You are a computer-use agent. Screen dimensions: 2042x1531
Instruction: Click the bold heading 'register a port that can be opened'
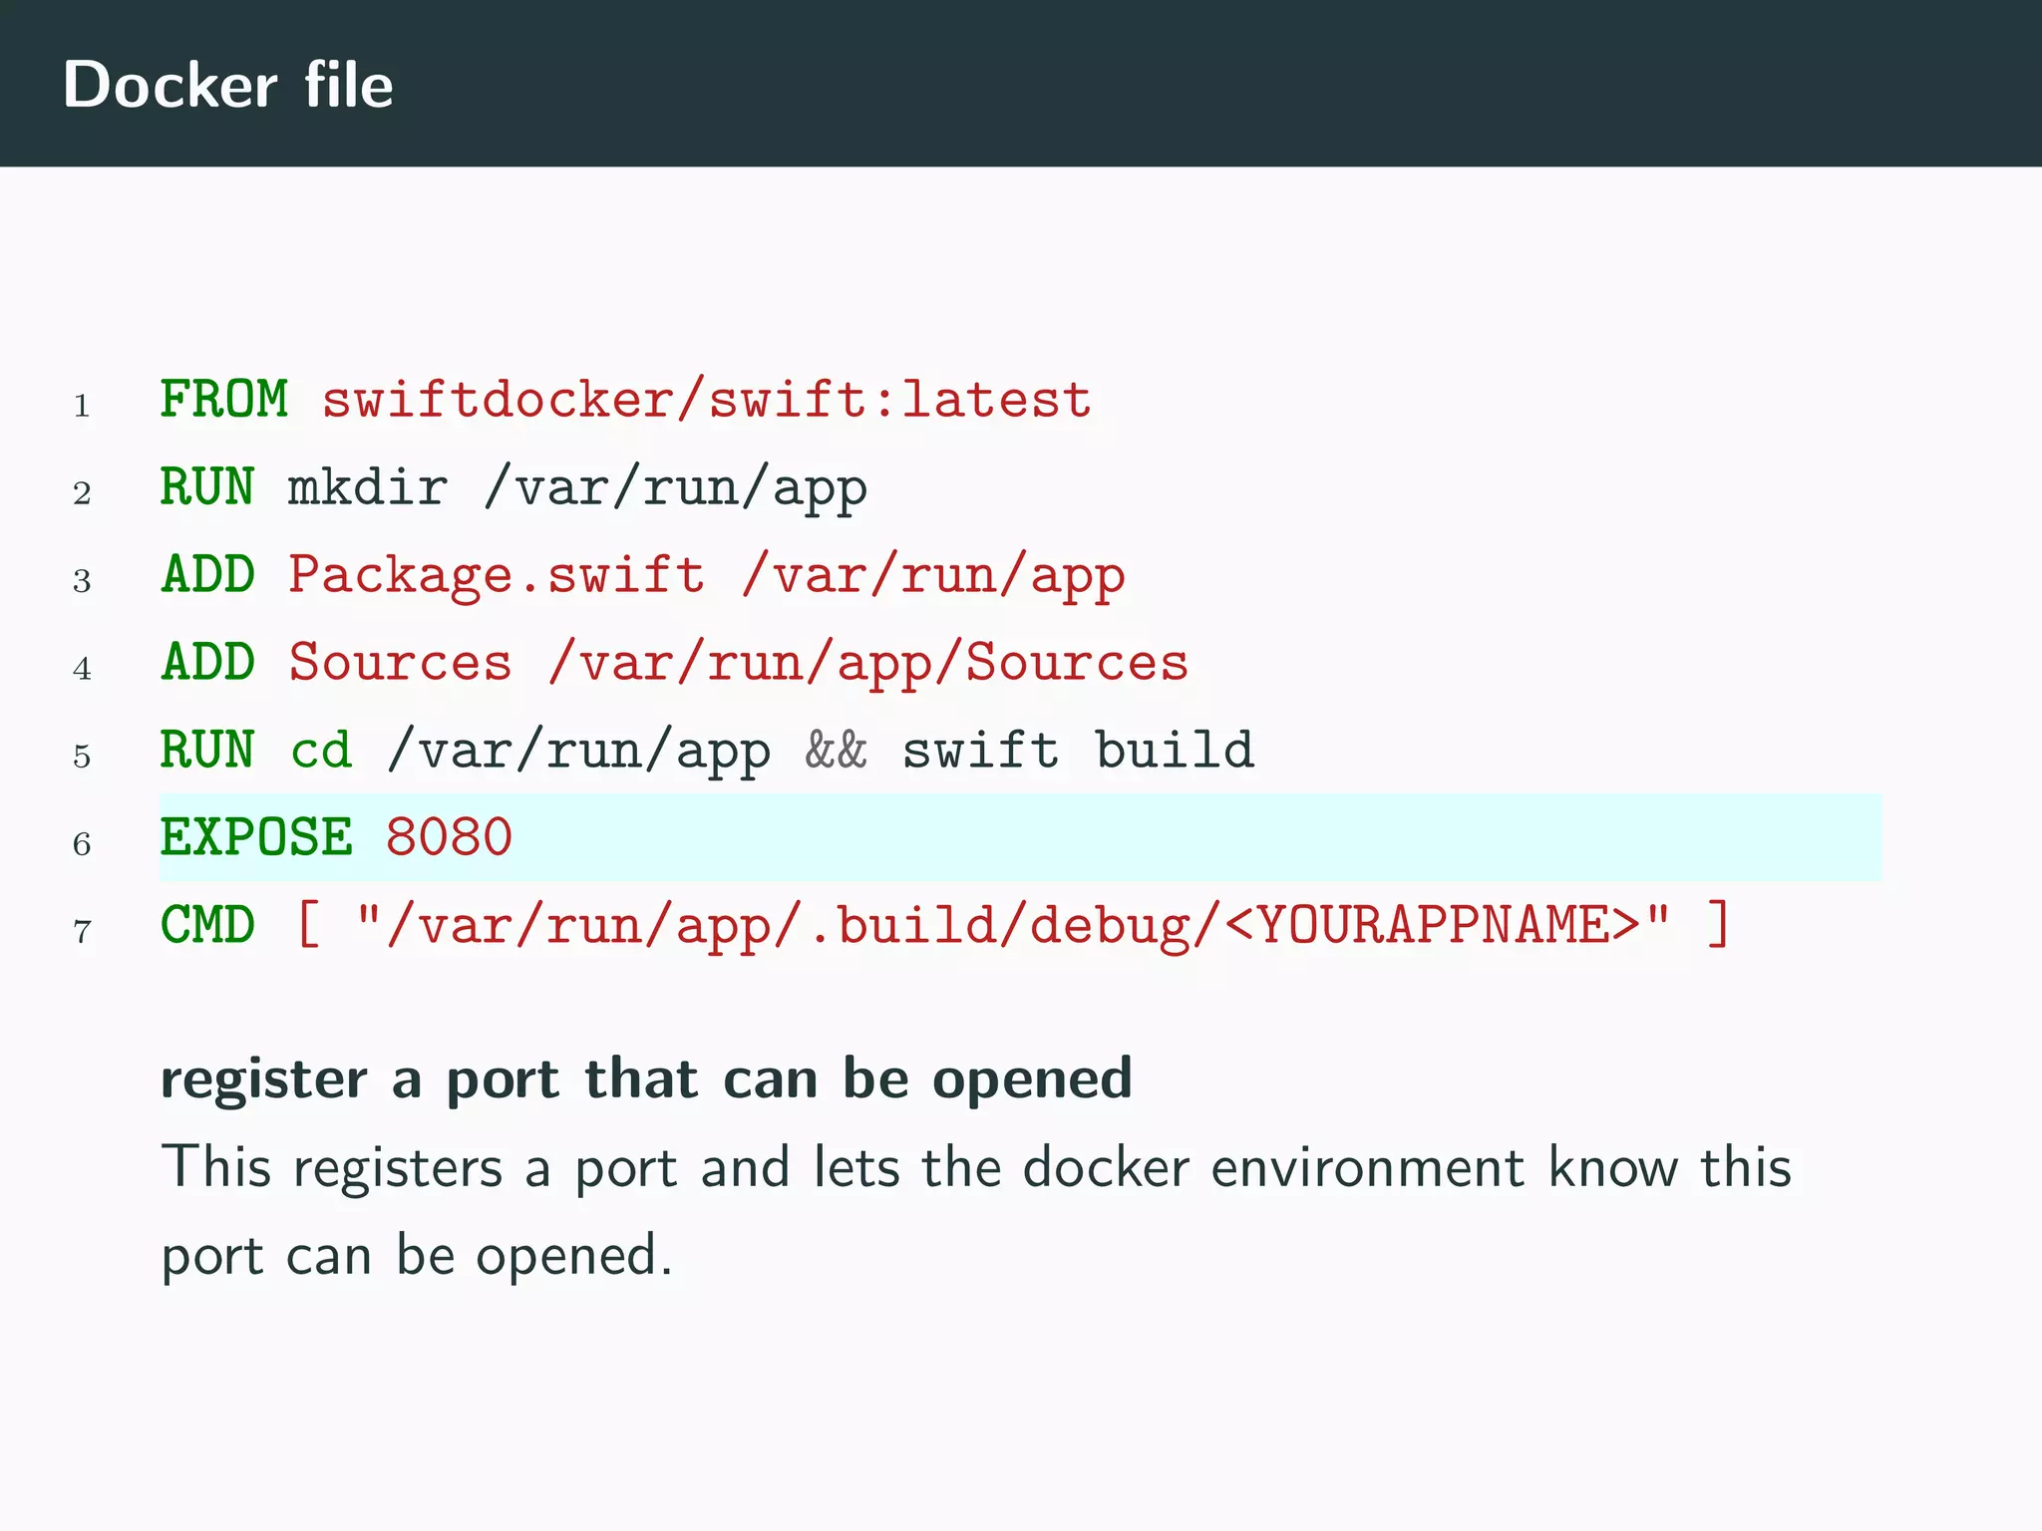pos(646,1079)
